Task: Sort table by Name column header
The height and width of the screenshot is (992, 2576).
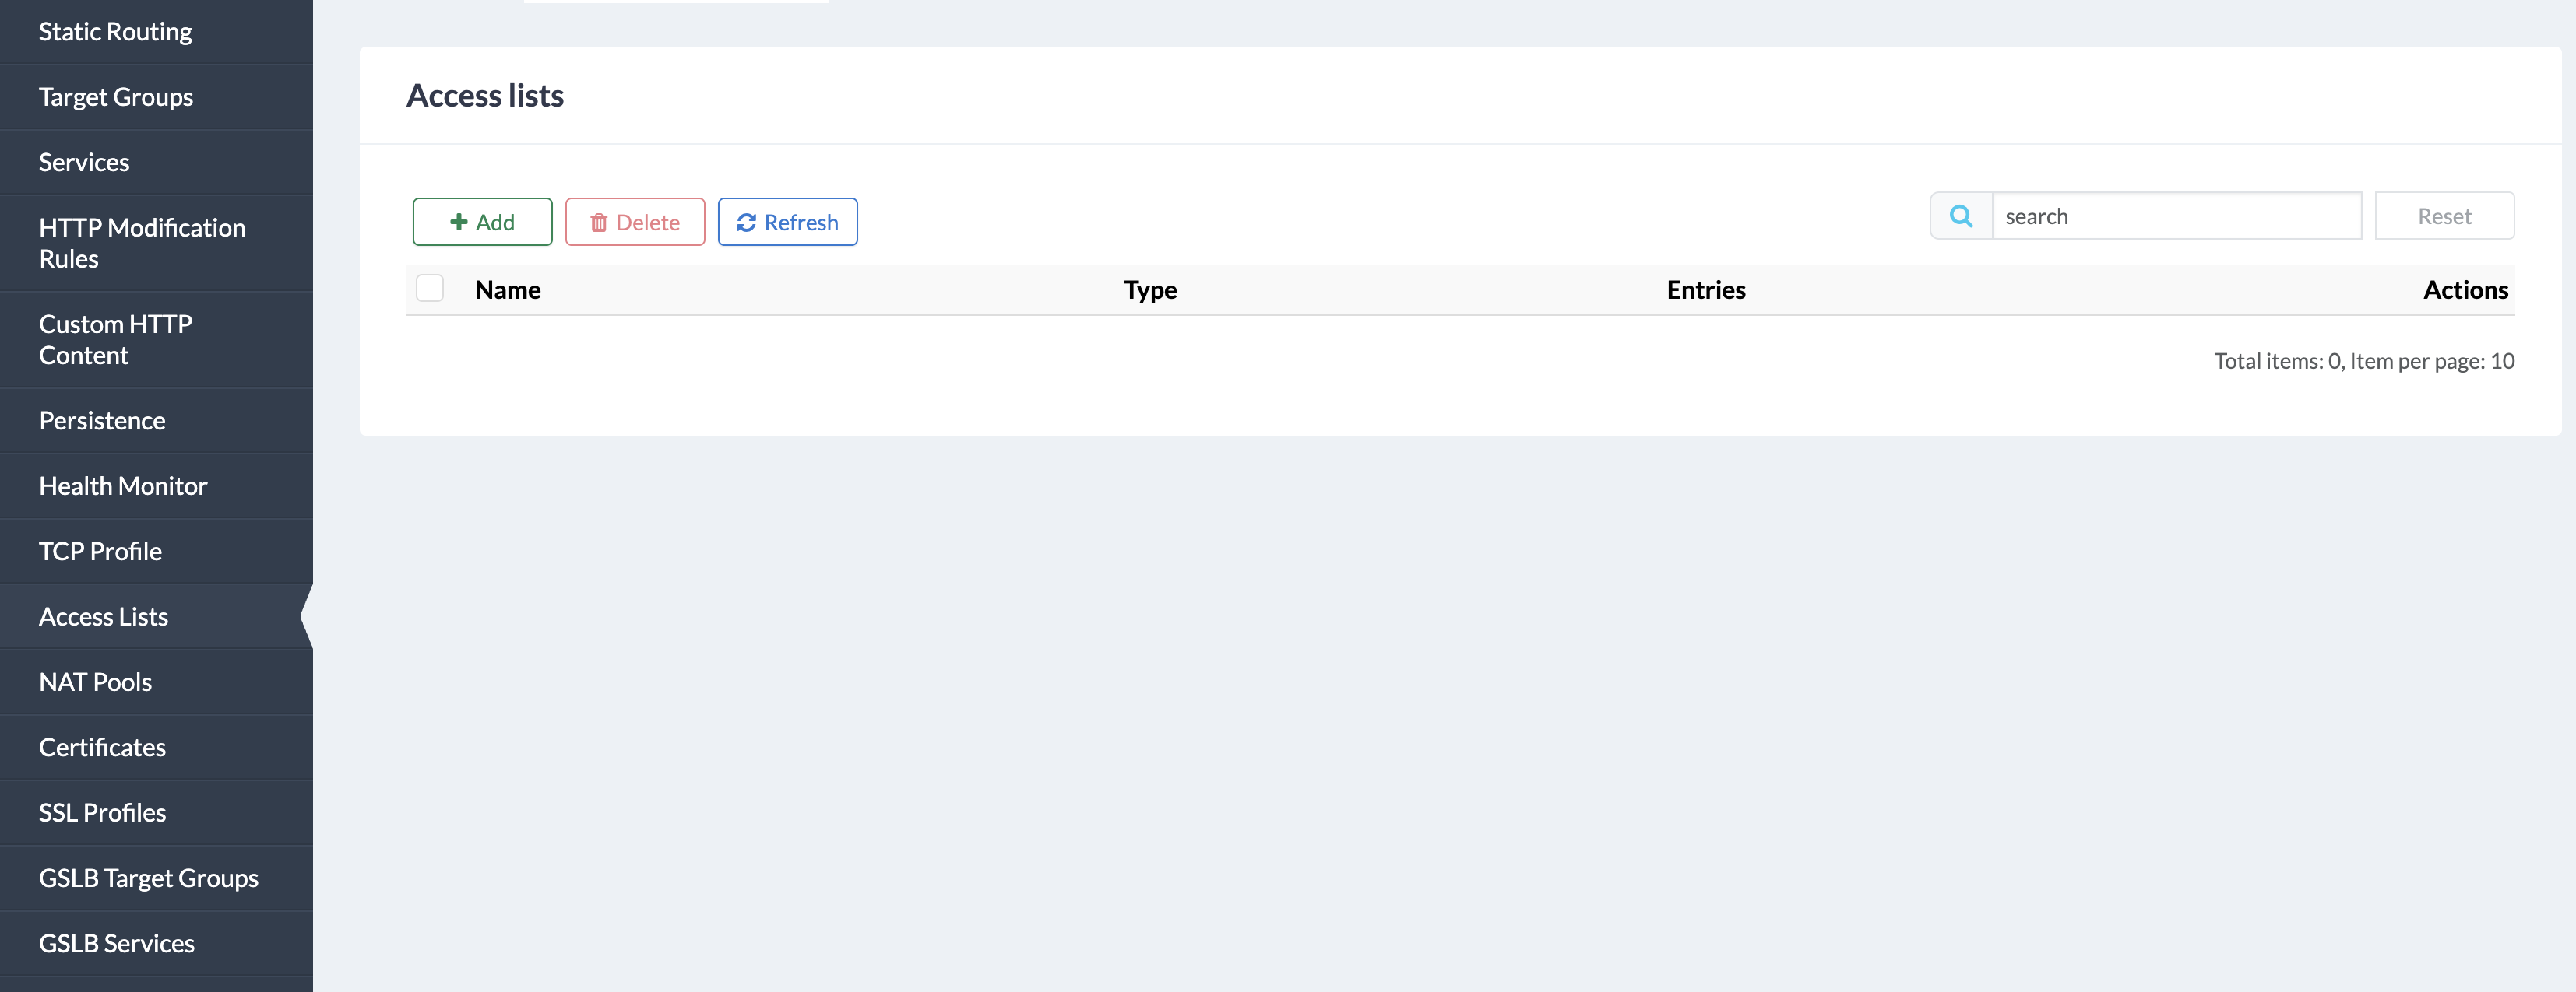Action: click(507, 289)
